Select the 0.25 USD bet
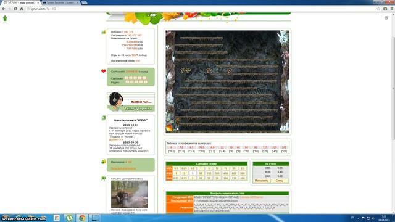395x222 pixels. pos(184,168)
